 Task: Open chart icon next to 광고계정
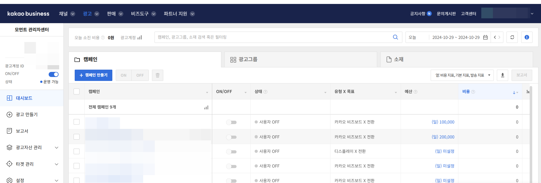[x=139, y=38]
